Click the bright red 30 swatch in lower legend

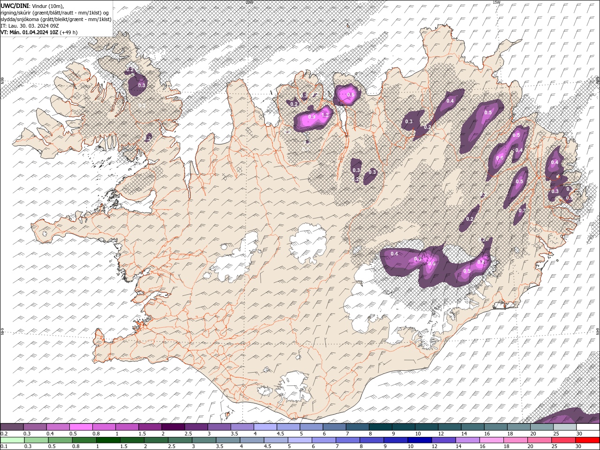587,440
